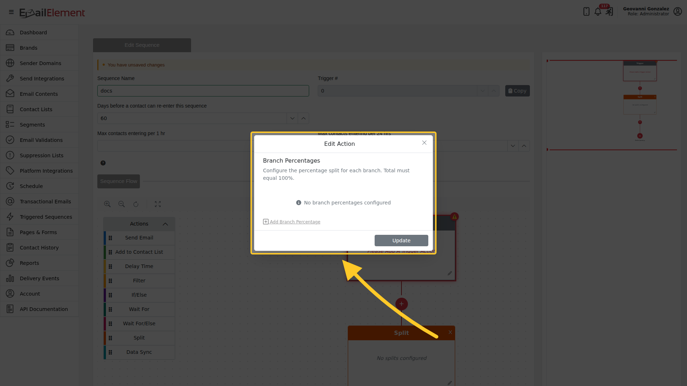Image resolution: width=687 pixels, height=386 pixels.
Task: Open Email Validations page
Action: [x=39, y=140]
